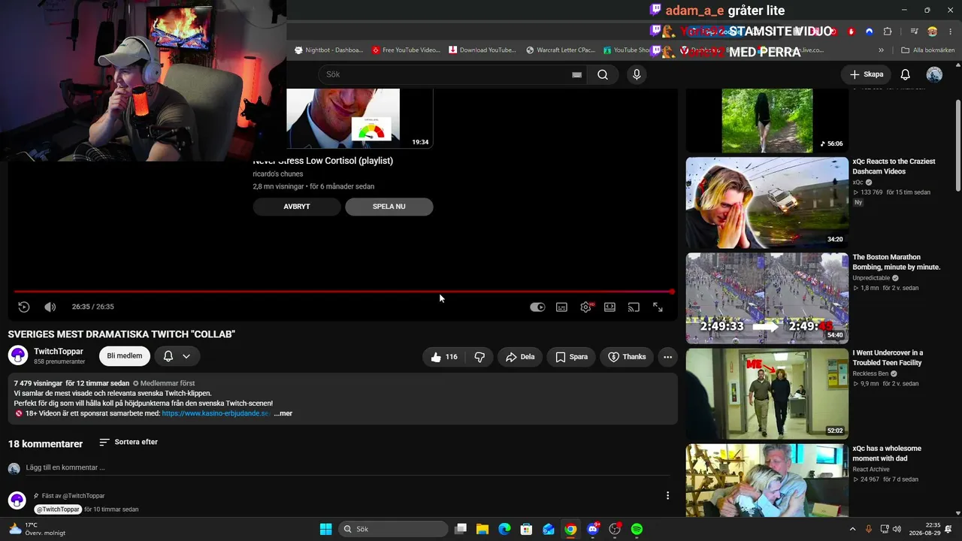The height and width of the screenshot is (541, 962).
Task: Enter fullscreen mode in the player
Action: 658,307
